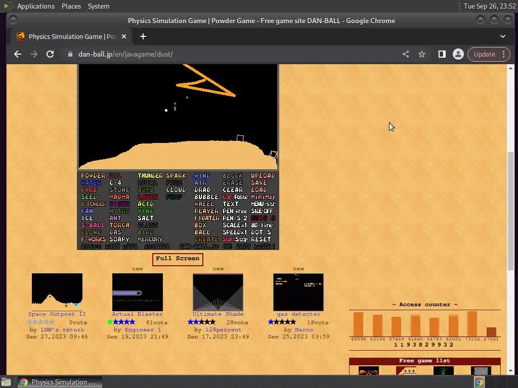Select the BUBBLE tool
This screenshot has width=518, height=388.
click(206, 197)
